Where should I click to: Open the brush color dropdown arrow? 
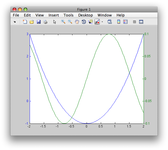pyautogui.click(x=102, y=22)
